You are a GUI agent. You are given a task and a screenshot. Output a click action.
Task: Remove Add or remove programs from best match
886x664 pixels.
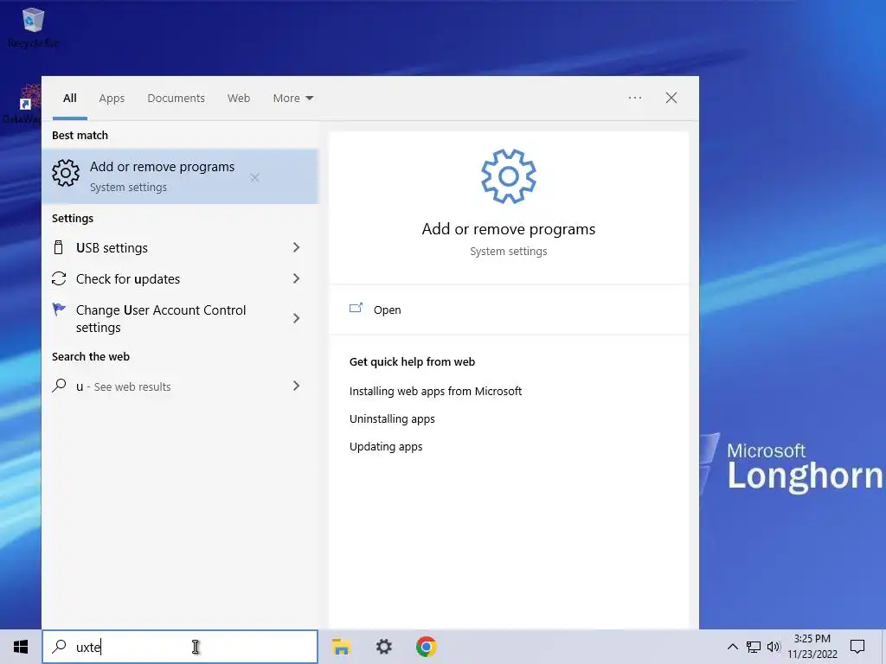pos(255,178)
